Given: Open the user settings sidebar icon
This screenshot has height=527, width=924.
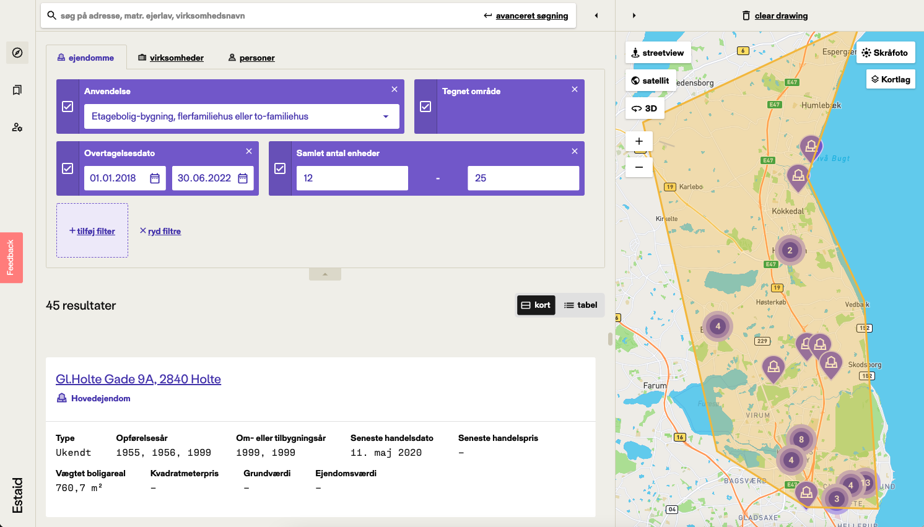Looking at the screenshot, I should pos(17,127).
